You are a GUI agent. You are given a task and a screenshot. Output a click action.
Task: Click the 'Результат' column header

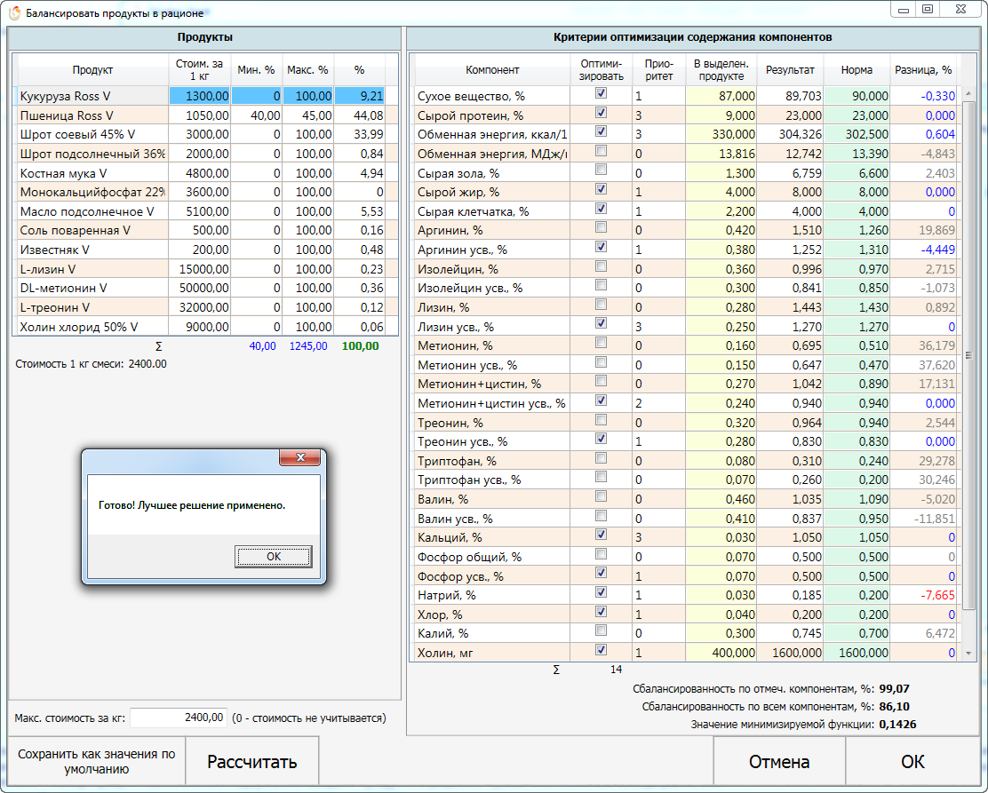[x=790, y=70]
